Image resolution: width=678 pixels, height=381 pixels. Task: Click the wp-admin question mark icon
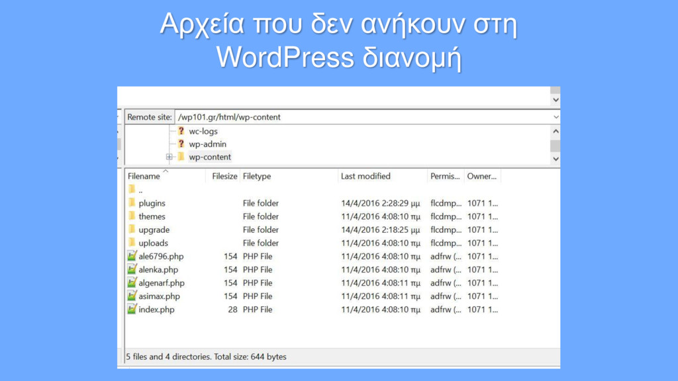(x=181, y=144)
